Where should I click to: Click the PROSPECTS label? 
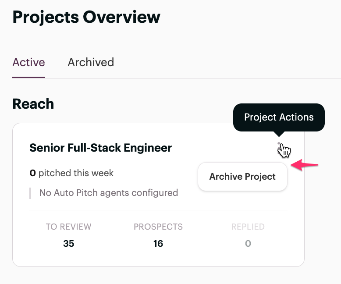pyautogui.click(x=158, y=227)
